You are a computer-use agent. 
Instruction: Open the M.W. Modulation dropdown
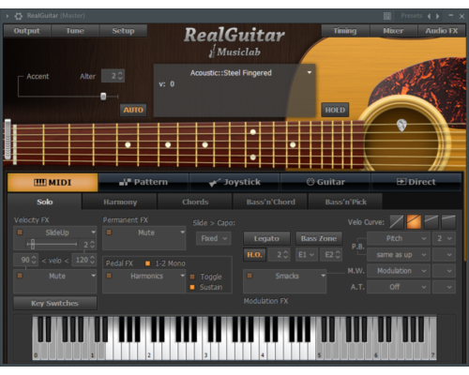398,271
